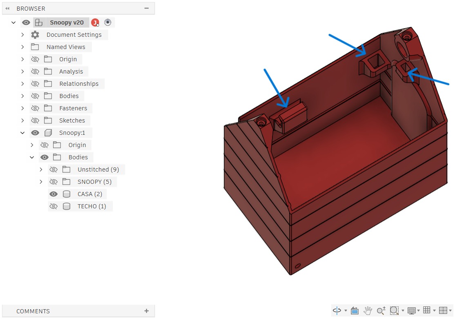The width and height of the screenshot is (473, 319).
Task: Select the Orbit tool
Action: [x=337, y=310]
